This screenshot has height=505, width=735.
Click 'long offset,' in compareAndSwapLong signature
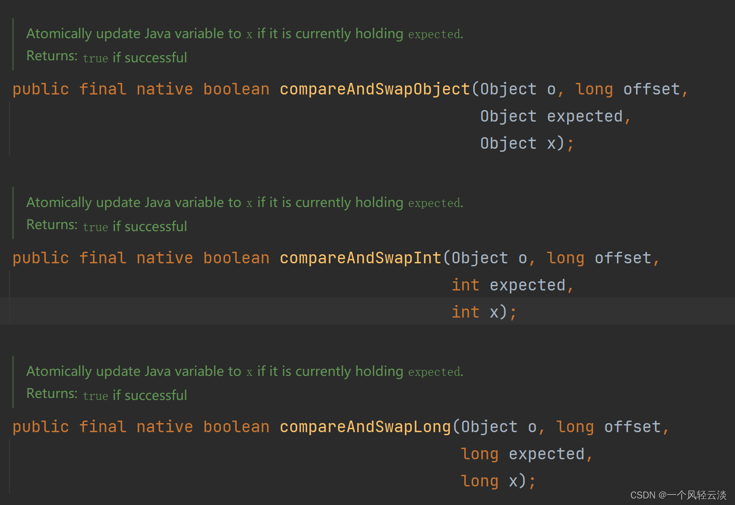pyautogui.click(x=612, y=427)
